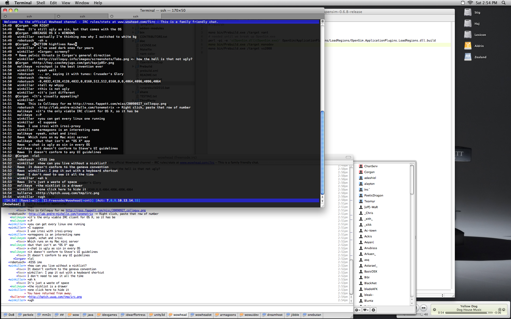This screenshot has width=511, height=319.
Task: Click the Genius atom icon in iTunes
Action: pos(500,309)
